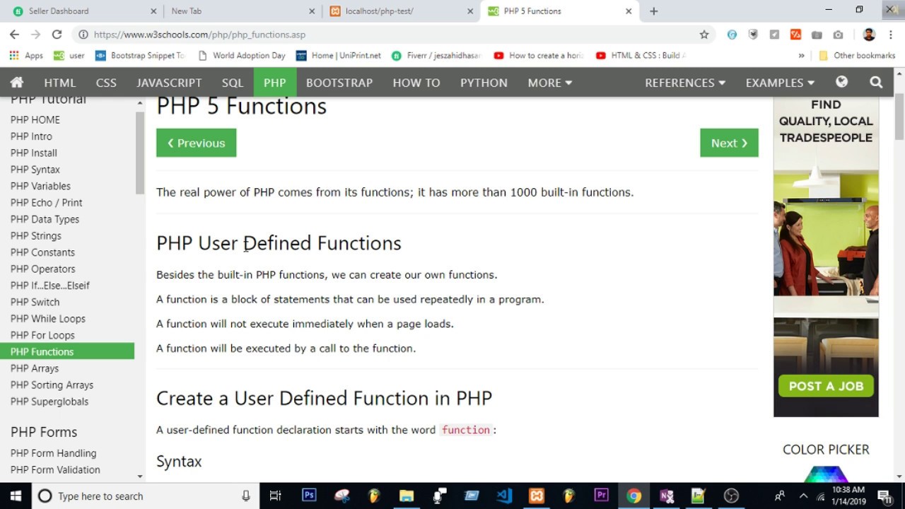Screen dimensions: 905x509
Task: Click the orange percent-slash extension icon
Action: click(x=795, y=35)
